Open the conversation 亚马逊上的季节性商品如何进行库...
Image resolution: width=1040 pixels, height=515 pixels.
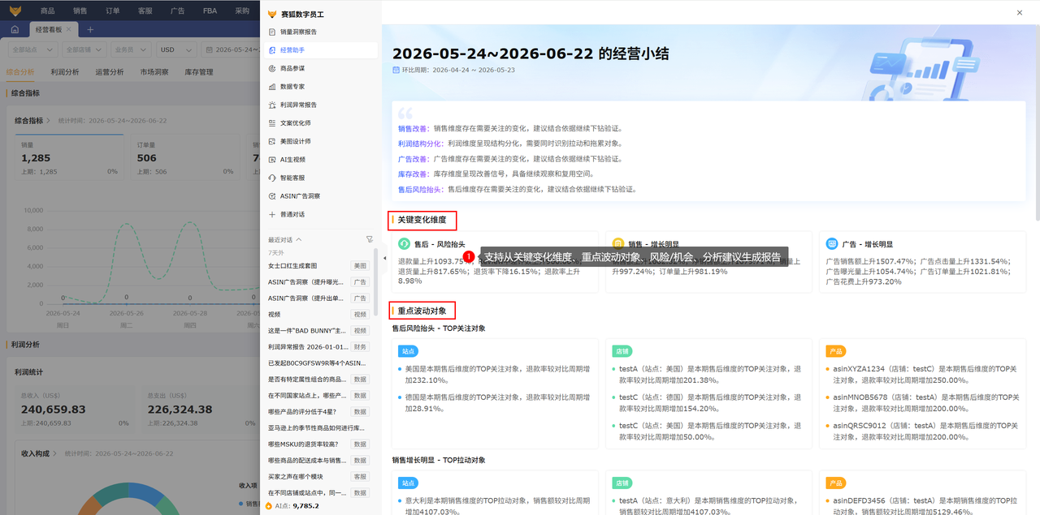316,428
